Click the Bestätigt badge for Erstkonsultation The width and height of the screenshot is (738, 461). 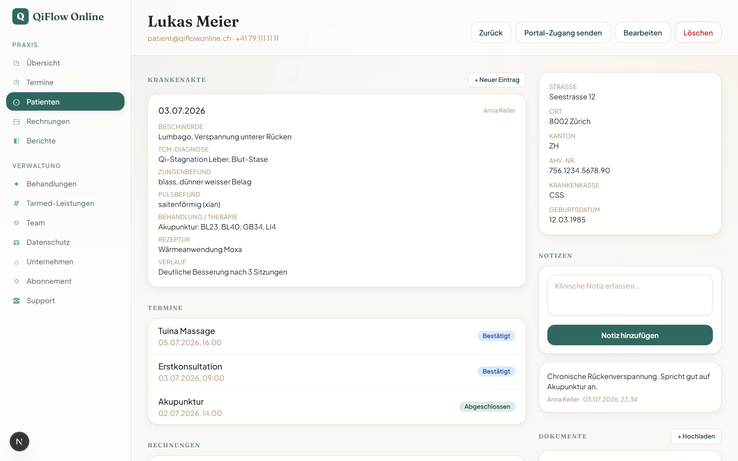coord(496,372)
